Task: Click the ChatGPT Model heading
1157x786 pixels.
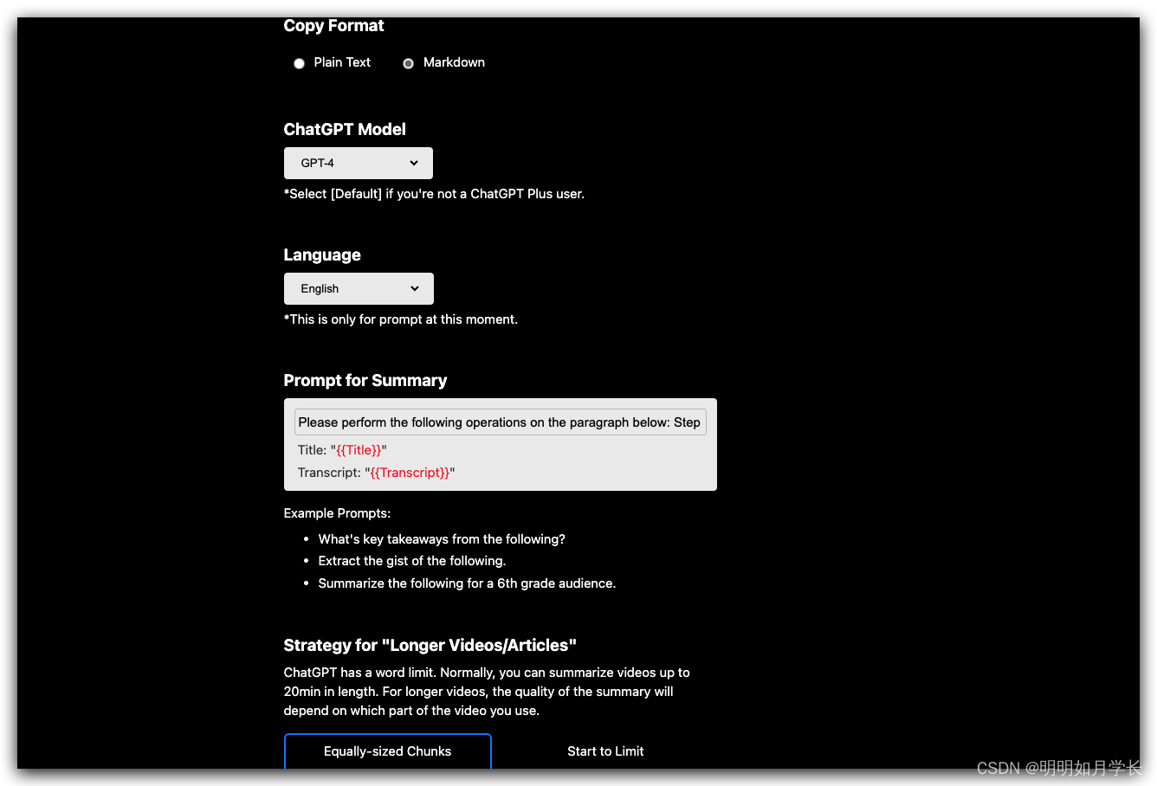Action: (x=345, y=129)
